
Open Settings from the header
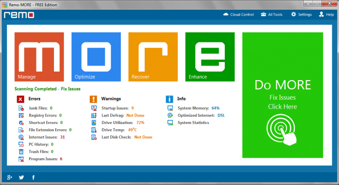301,14
